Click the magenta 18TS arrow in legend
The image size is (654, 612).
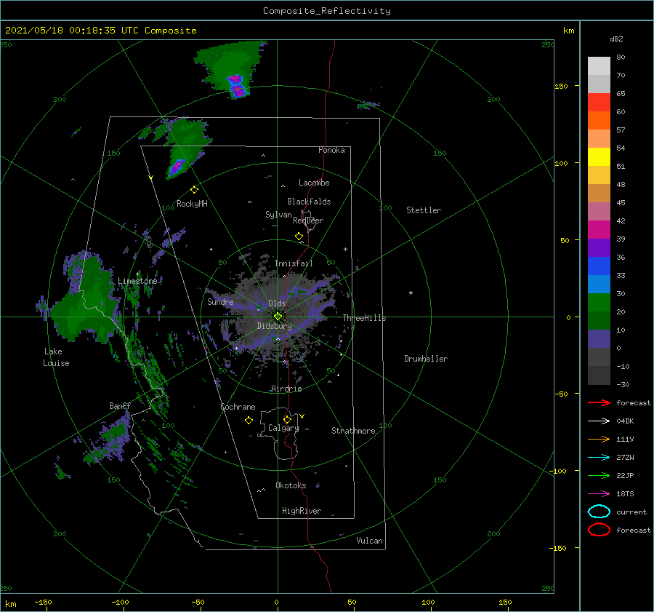pos(599,494)
